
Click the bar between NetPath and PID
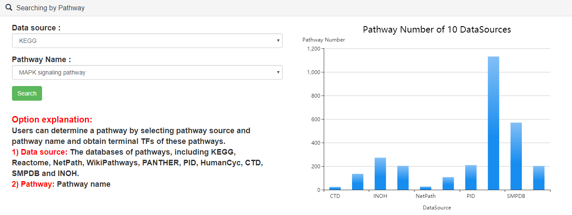click(448, 183)
